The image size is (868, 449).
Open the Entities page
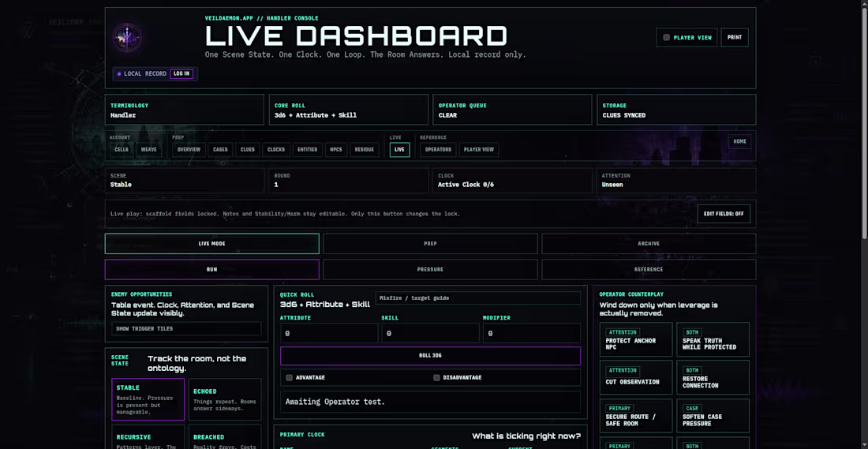307,149
